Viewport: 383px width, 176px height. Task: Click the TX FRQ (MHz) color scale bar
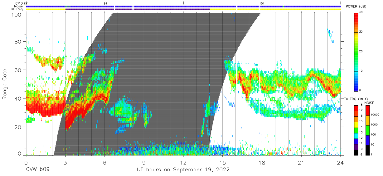(x=356, y=130)
